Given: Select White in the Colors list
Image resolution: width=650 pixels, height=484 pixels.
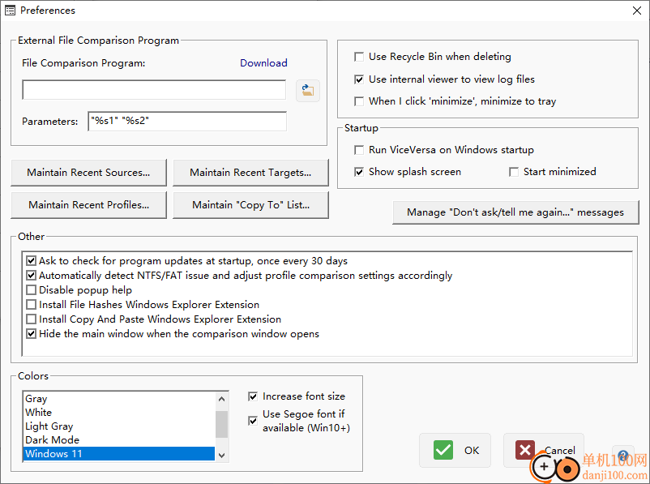Looking at the screenshot, I should tap(119, 412).
